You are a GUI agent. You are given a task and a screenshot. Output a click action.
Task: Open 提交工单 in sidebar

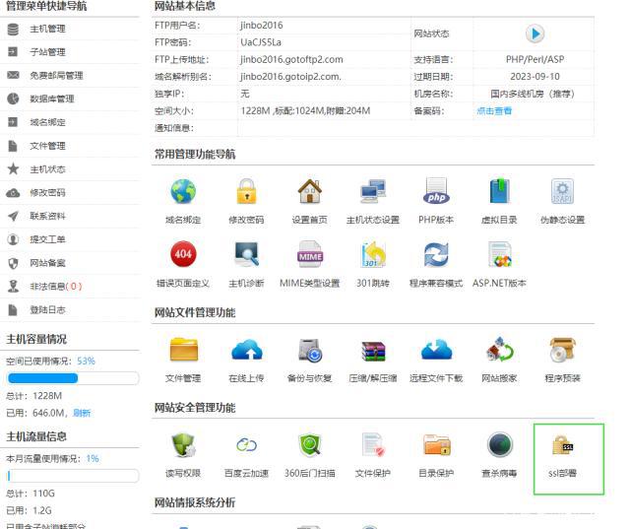point(47,239)
